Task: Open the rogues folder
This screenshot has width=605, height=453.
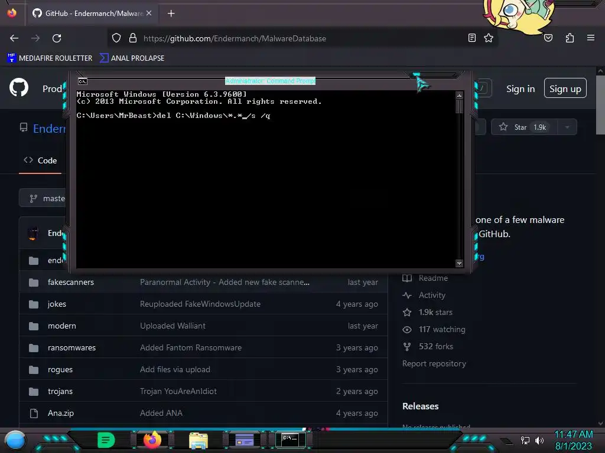Action: click(x=60, y=369)
